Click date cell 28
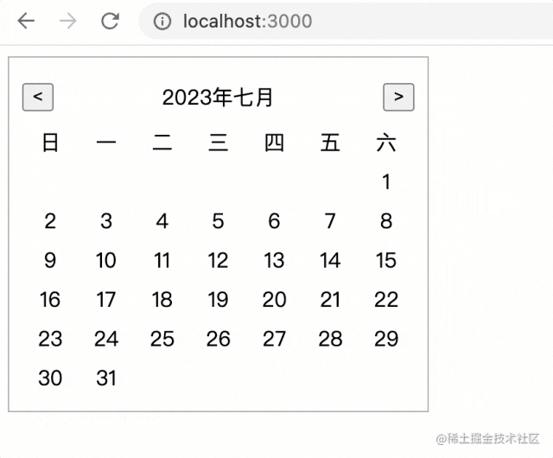The height and width of the screenshot is (458, 553). click(x=330, y=339)
